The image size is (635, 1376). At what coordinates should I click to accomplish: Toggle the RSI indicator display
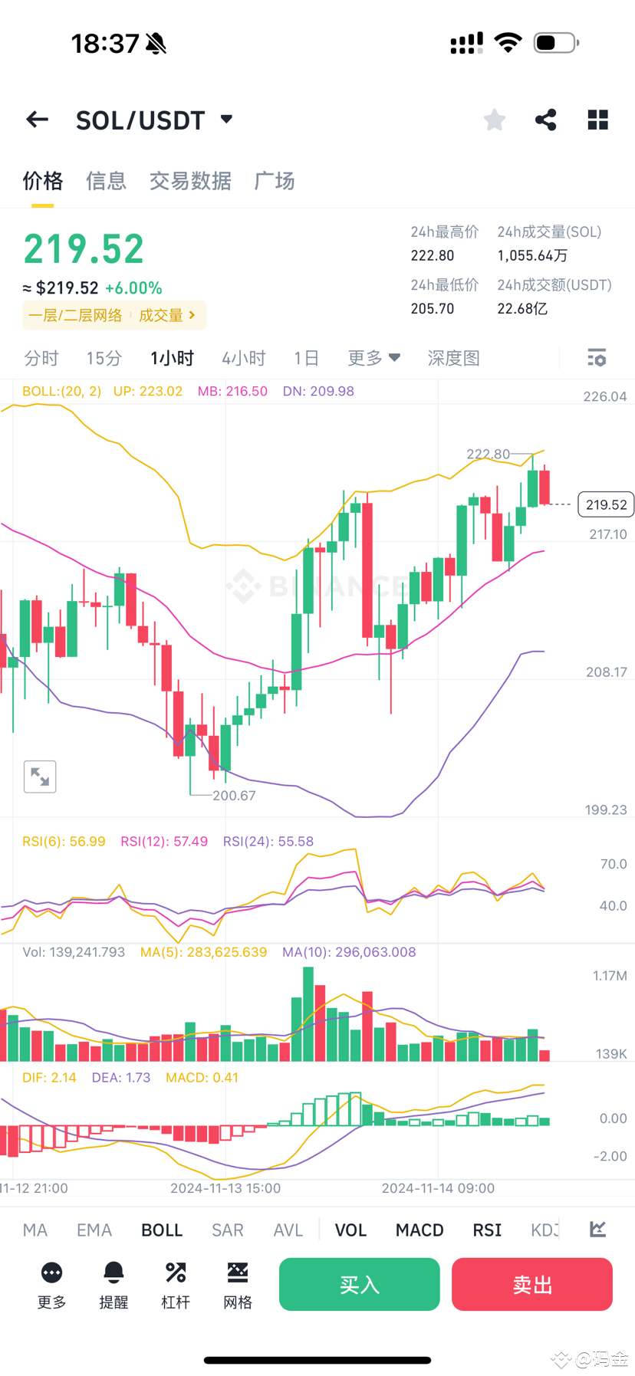click(486, 1230)
